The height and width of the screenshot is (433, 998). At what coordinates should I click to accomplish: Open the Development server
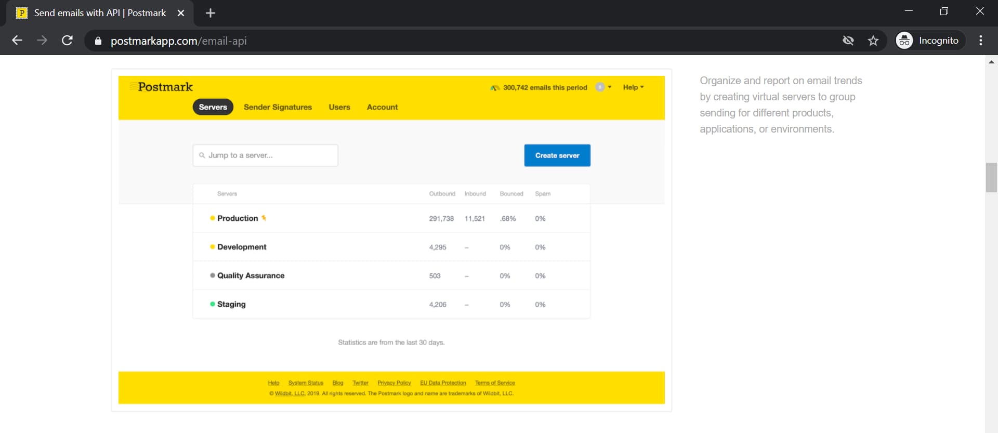click(x=242, y=247)
